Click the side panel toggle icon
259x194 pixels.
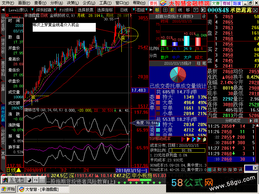click(x=203, y=10)
